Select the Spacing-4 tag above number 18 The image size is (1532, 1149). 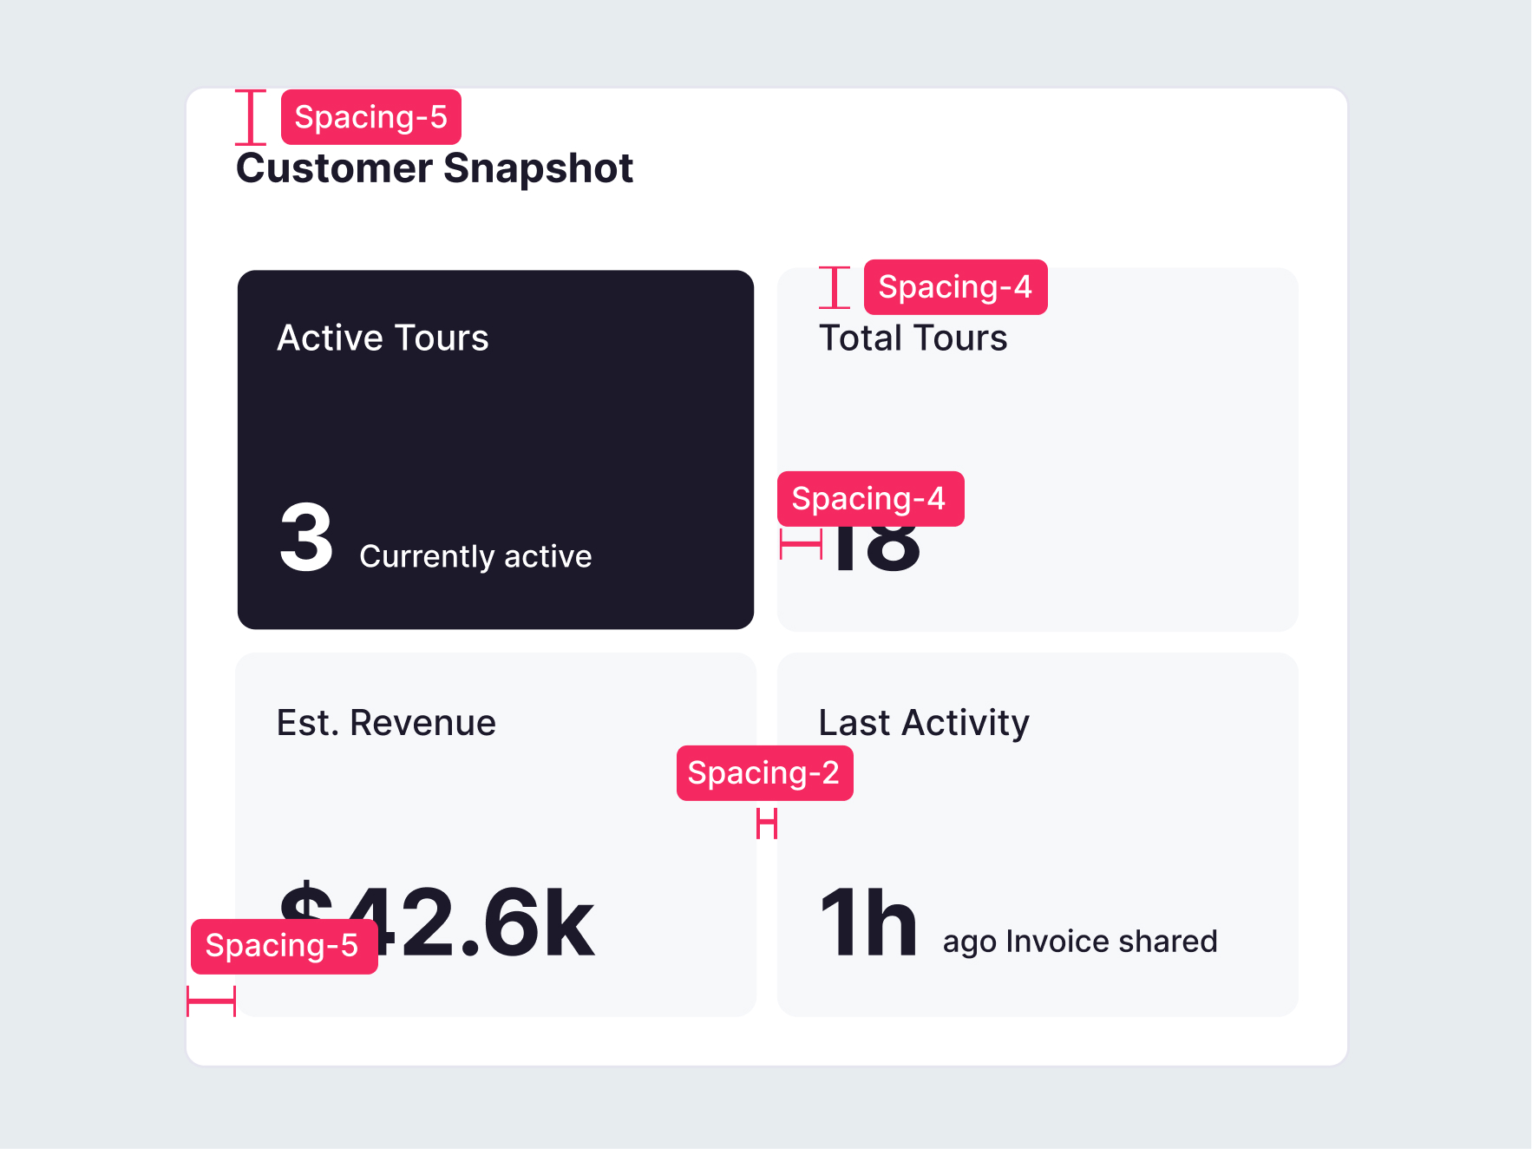click(870, 499)
